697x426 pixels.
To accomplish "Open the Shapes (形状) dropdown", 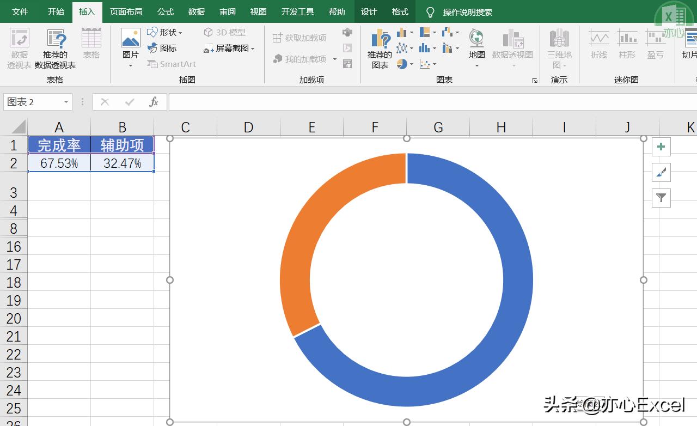I will [166, 32].
